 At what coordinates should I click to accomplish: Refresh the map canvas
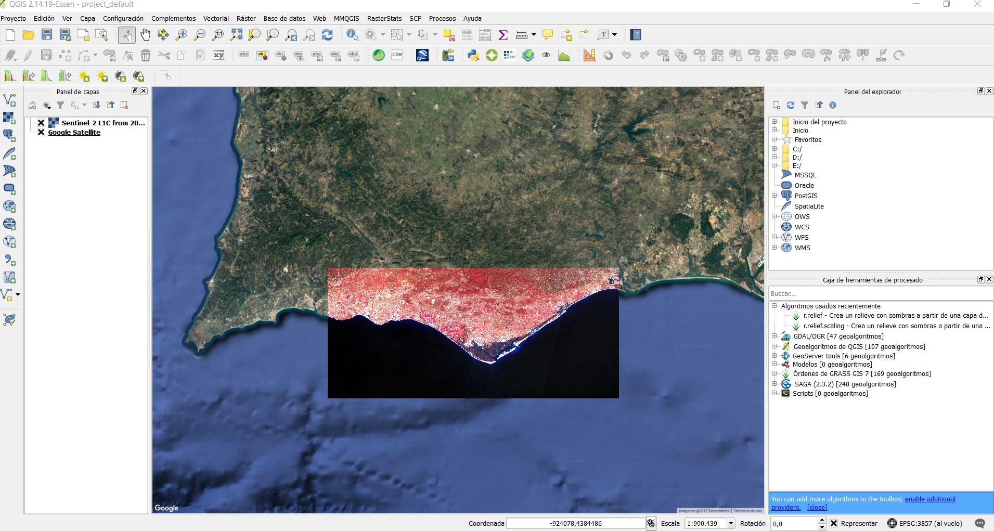coord(327,35)
